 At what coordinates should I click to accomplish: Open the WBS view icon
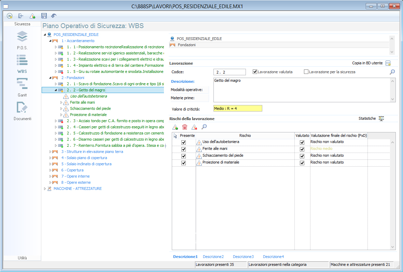(x=22, y=61)
